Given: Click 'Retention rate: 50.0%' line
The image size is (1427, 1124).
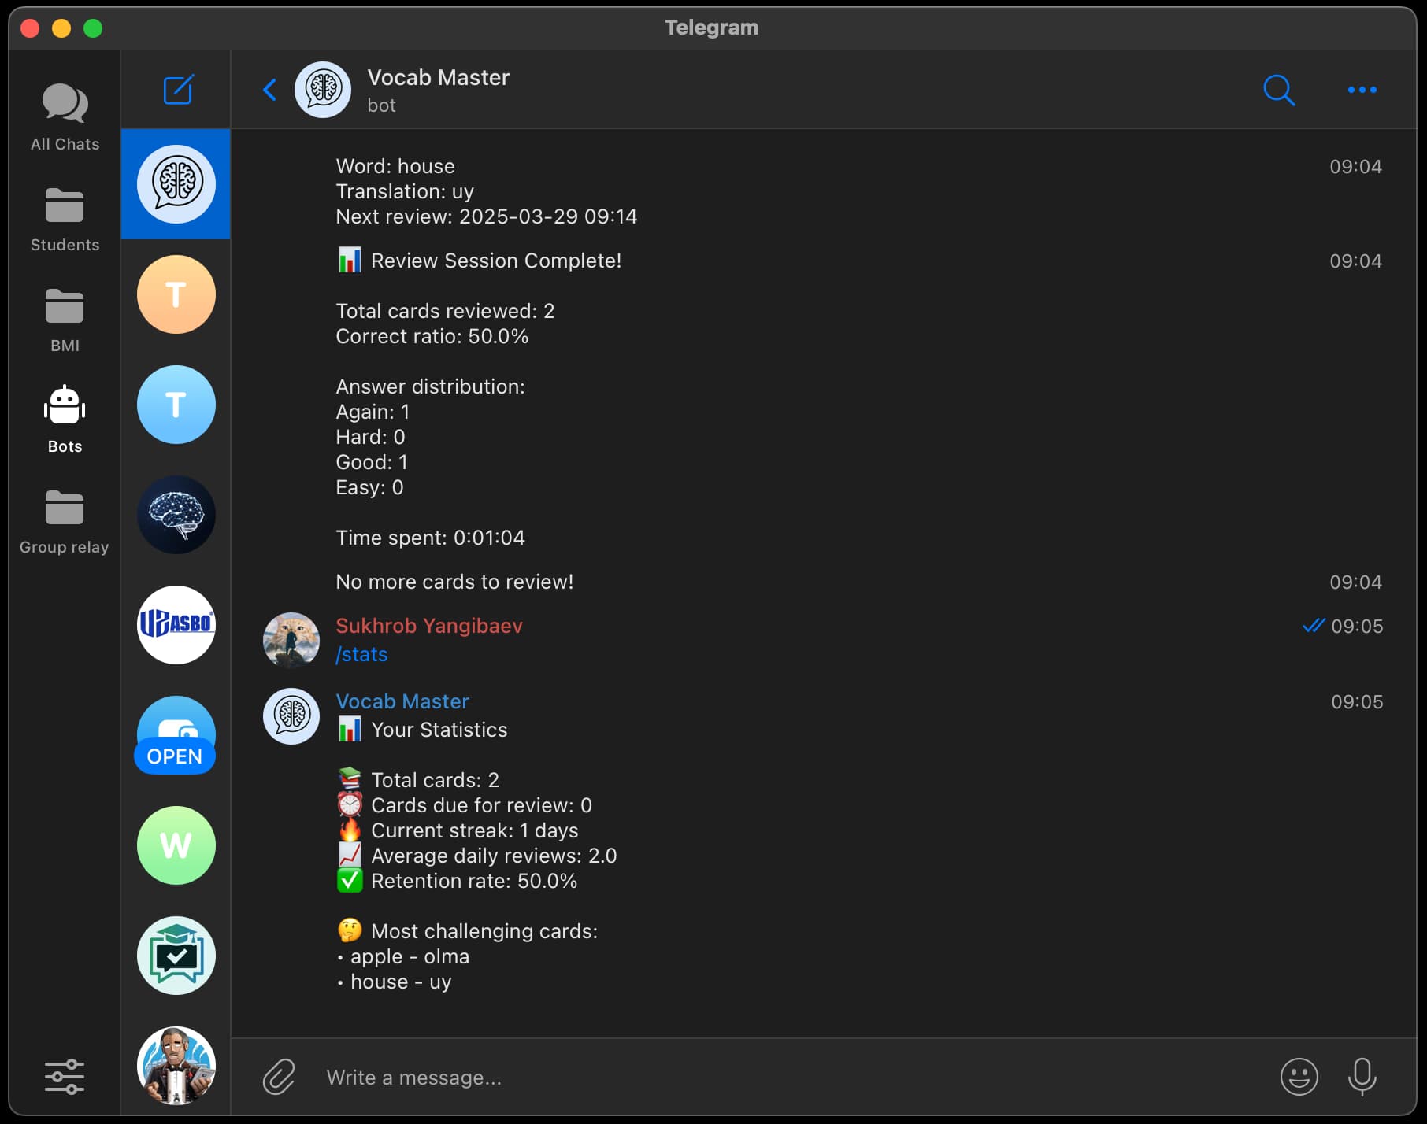Looking at the screenshot, I should [474, 881].
